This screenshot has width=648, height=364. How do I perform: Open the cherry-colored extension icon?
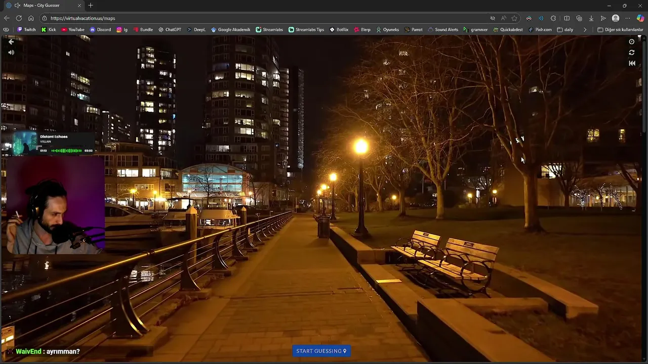click(529, 18)
